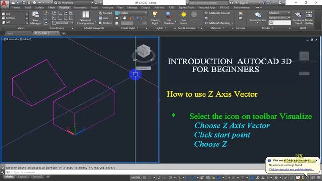
Task: Open the AutoCAD application menu button
Action: [5, 4]
